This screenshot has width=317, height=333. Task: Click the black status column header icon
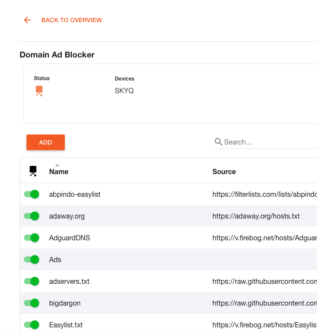coord(33,171)
